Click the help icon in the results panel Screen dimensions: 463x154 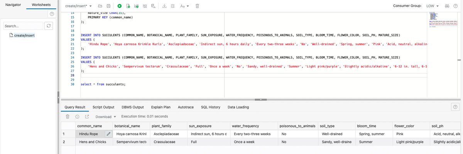point(456,107)
